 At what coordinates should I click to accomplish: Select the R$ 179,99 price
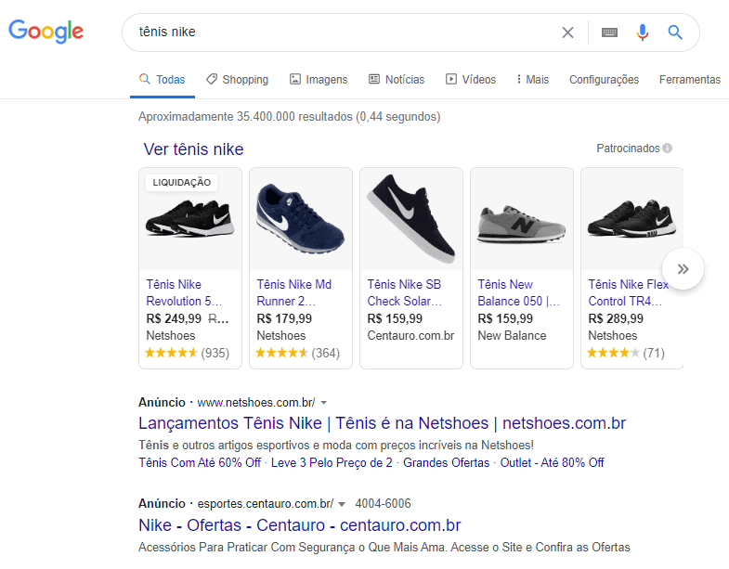pyautogui.click(x=284, y=319)
